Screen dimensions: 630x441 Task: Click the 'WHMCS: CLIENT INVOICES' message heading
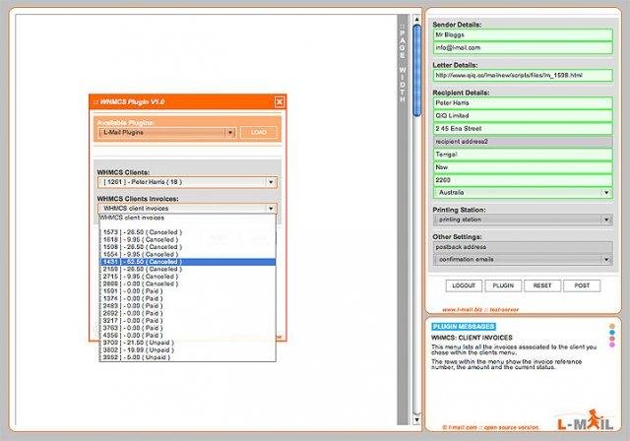pyautogui.click(x=472, y=338)
